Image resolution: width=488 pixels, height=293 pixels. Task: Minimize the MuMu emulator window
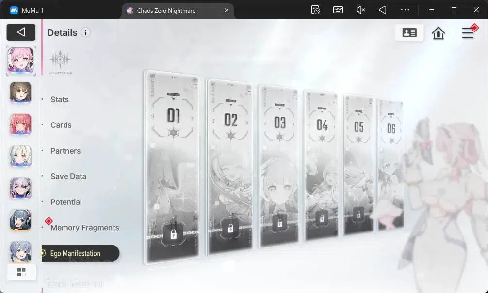point(432,10)
